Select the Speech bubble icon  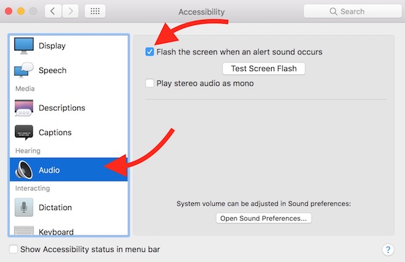[24, 70]
